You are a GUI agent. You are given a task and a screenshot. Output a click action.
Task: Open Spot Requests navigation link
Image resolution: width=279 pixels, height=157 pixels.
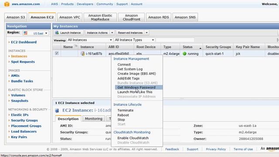pyautogui.click(x=23, y=62)
